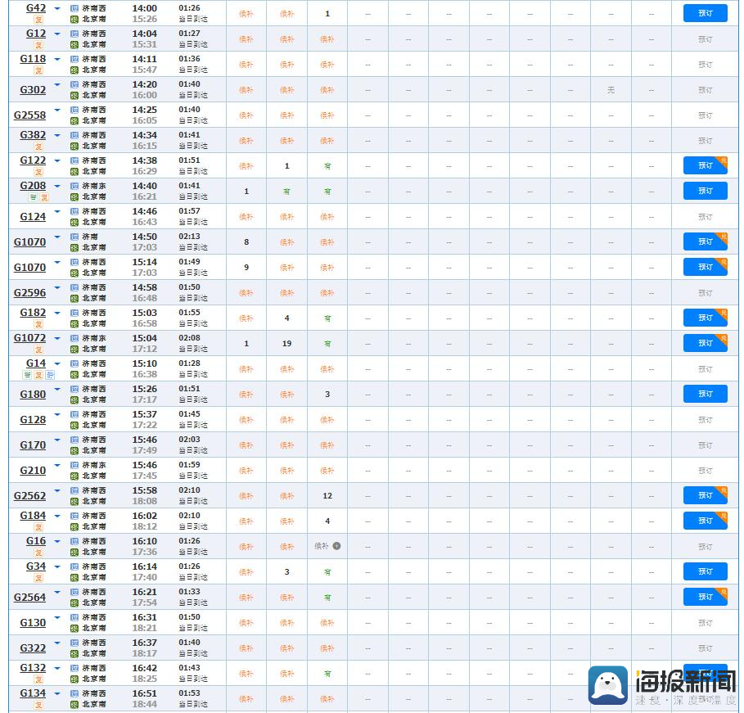744x713 pixels.
Task: Click the 复 icon under train G1072
Action: (39, 350)
